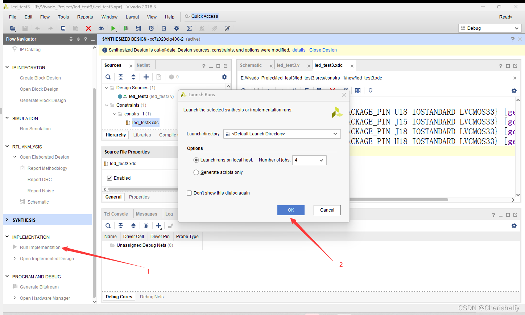Image resolution: width=525 pixels, height=315 pixels.
Task: Select Generate scripts only option
Action: click(x=196, y=172)
